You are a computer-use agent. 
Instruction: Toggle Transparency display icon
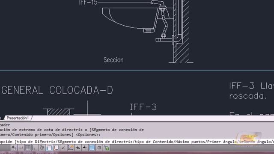[x=92, y=148]
